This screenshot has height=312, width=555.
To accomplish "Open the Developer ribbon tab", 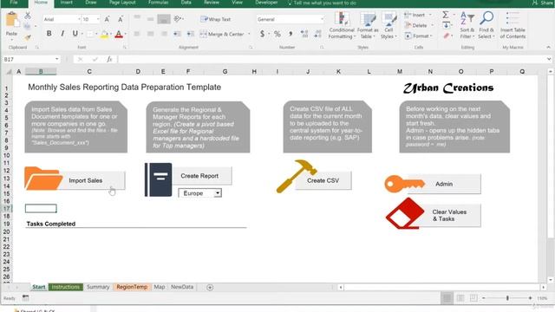I will click(x=266, y=3).
